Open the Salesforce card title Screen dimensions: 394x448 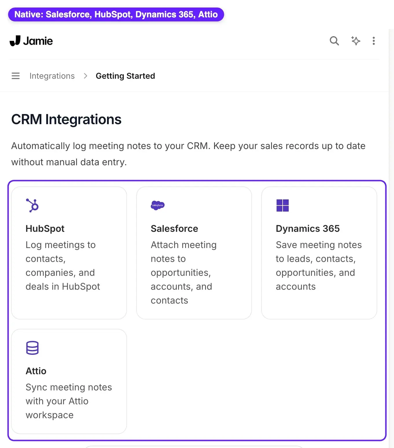174,229
